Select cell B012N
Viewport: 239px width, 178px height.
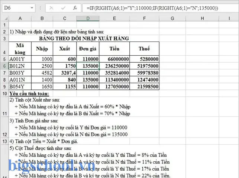point(20,66)
